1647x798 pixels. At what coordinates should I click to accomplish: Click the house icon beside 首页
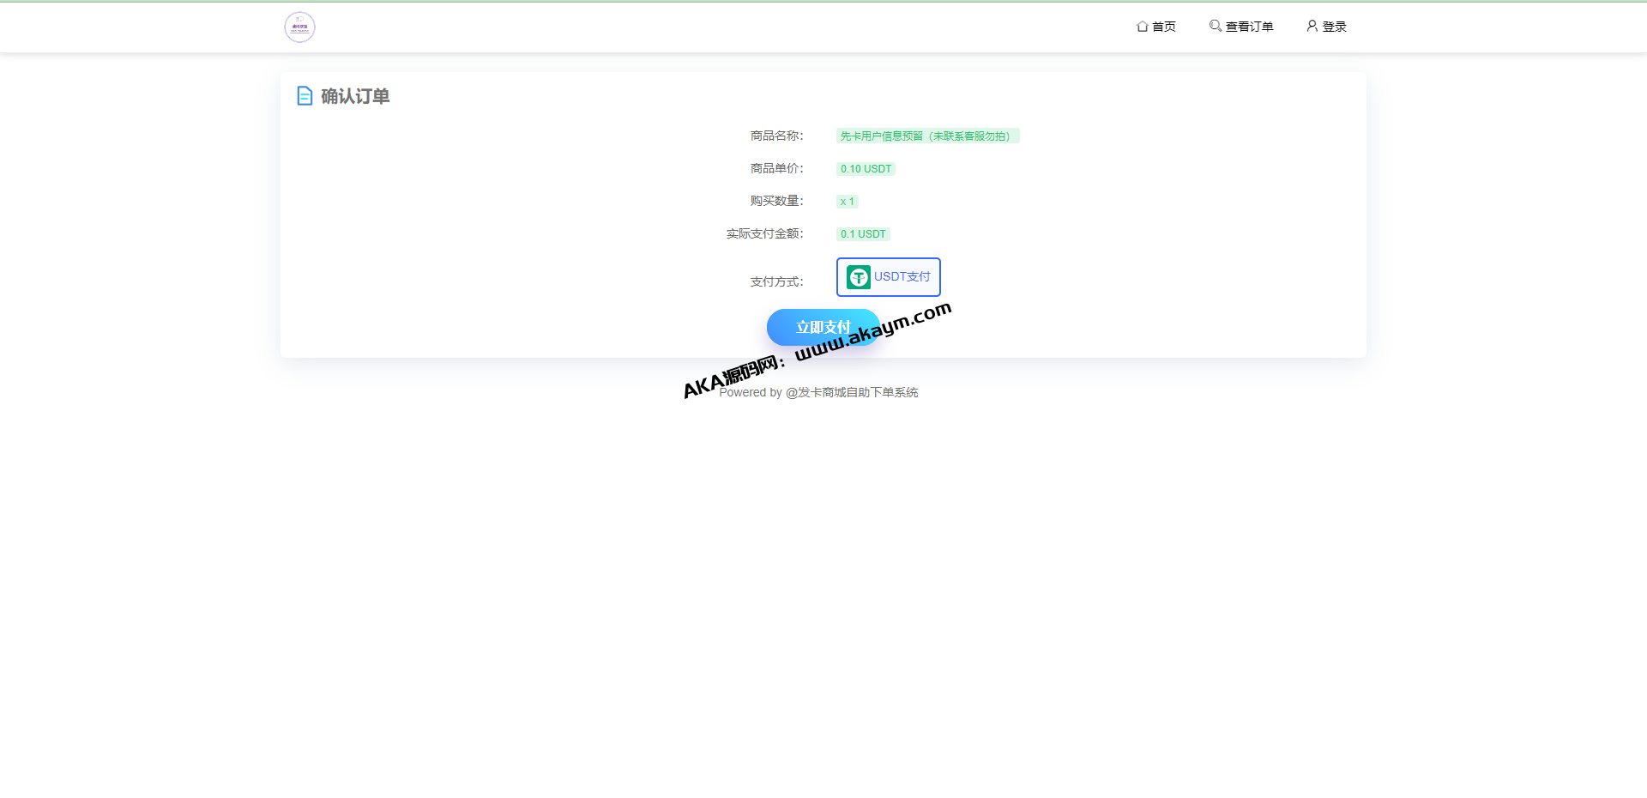1142,27
